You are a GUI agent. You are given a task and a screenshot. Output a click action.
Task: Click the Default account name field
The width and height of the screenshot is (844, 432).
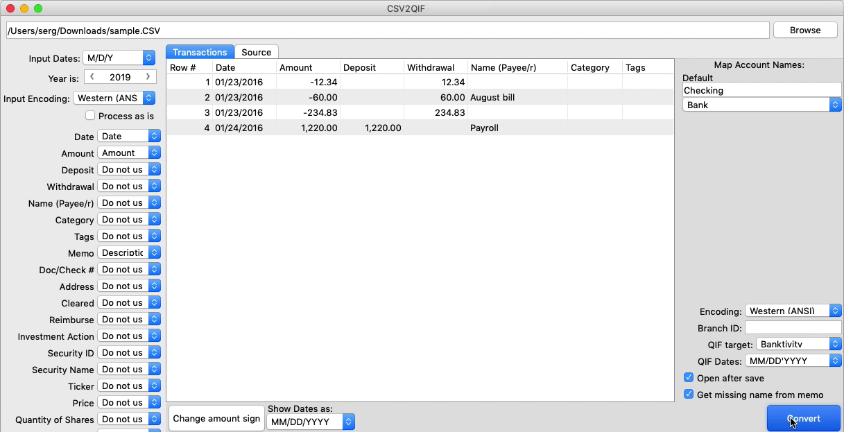tap(761, 90)
